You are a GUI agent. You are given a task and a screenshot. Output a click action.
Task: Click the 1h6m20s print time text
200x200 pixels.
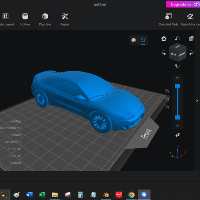[x=15, y=163]
